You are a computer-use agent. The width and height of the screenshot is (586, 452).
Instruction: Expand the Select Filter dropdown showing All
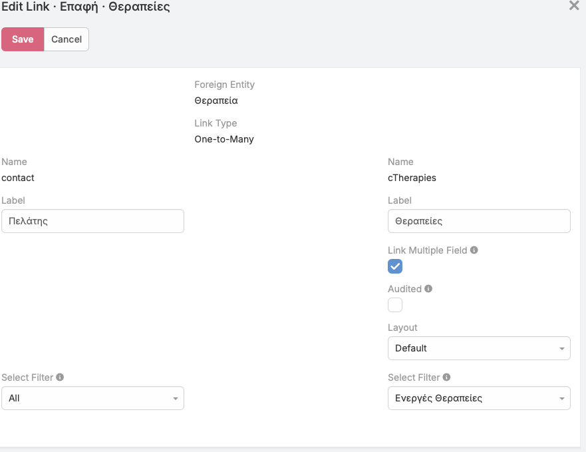92,398
